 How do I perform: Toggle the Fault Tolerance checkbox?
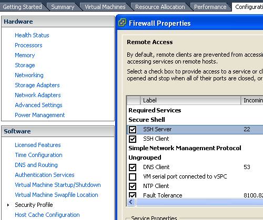[133, 195]
